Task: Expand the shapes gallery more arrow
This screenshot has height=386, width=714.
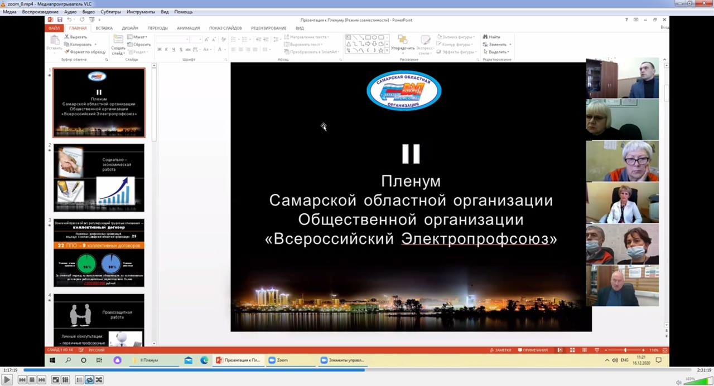Action: [x=387, y=51]
